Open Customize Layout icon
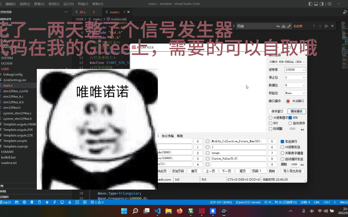Viewport: 348px width, 217px height. 329,4
